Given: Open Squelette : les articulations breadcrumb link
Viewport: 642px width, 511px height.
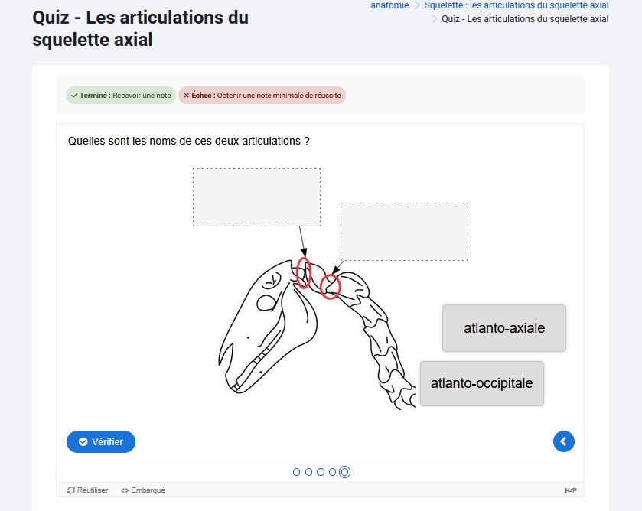Looking at the screenshot, I should pyautogui.click(x=517, y=5).
